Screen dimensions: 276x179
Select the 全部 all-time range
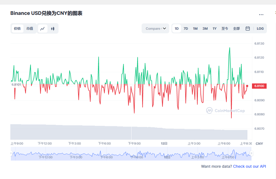tap(237, 28)
